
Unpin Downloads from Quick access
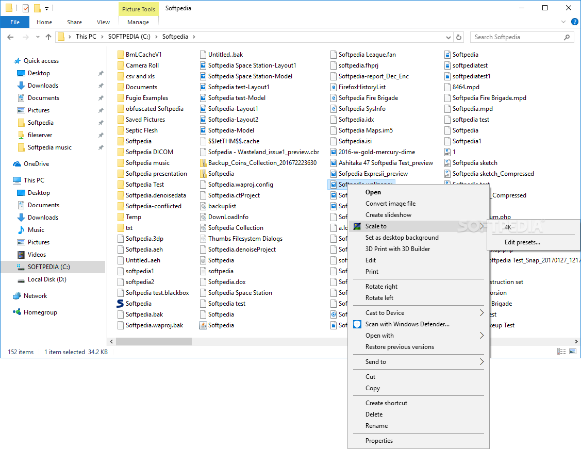[x=101, y=86]
